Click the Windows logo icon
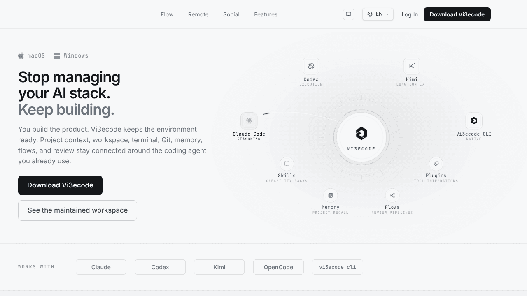The width and height of the screenshot is (527, 296). click(57, 55)
